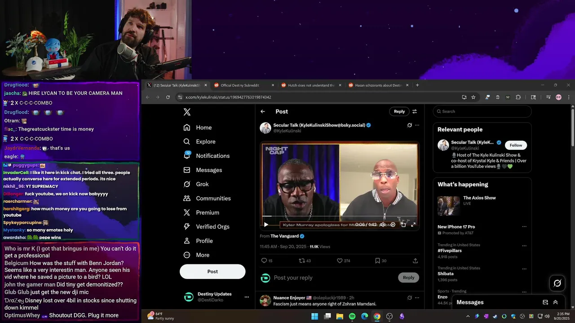
Task: Open Microsoft Edge from the taskbar
Action: click(364, 316)
